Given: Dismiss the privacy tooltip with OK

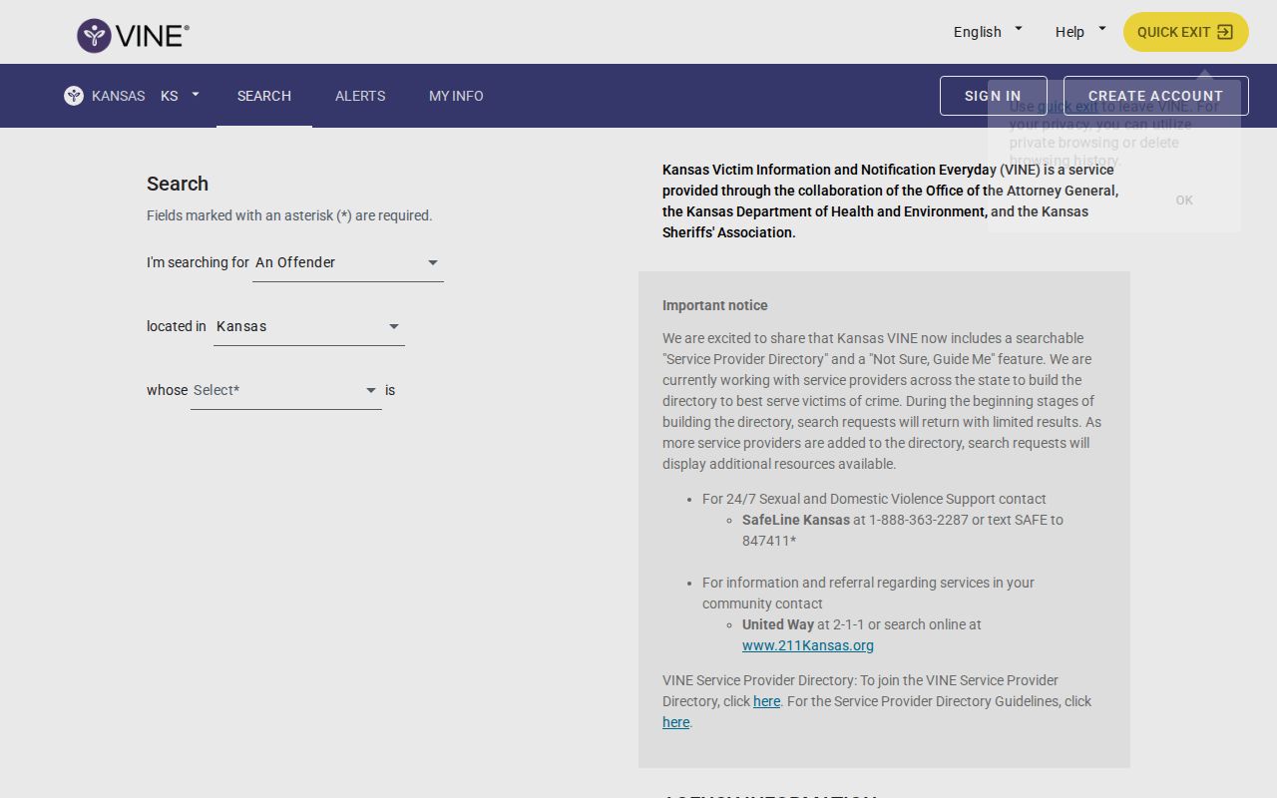Looking at the screenshot, I should 1184,200.
